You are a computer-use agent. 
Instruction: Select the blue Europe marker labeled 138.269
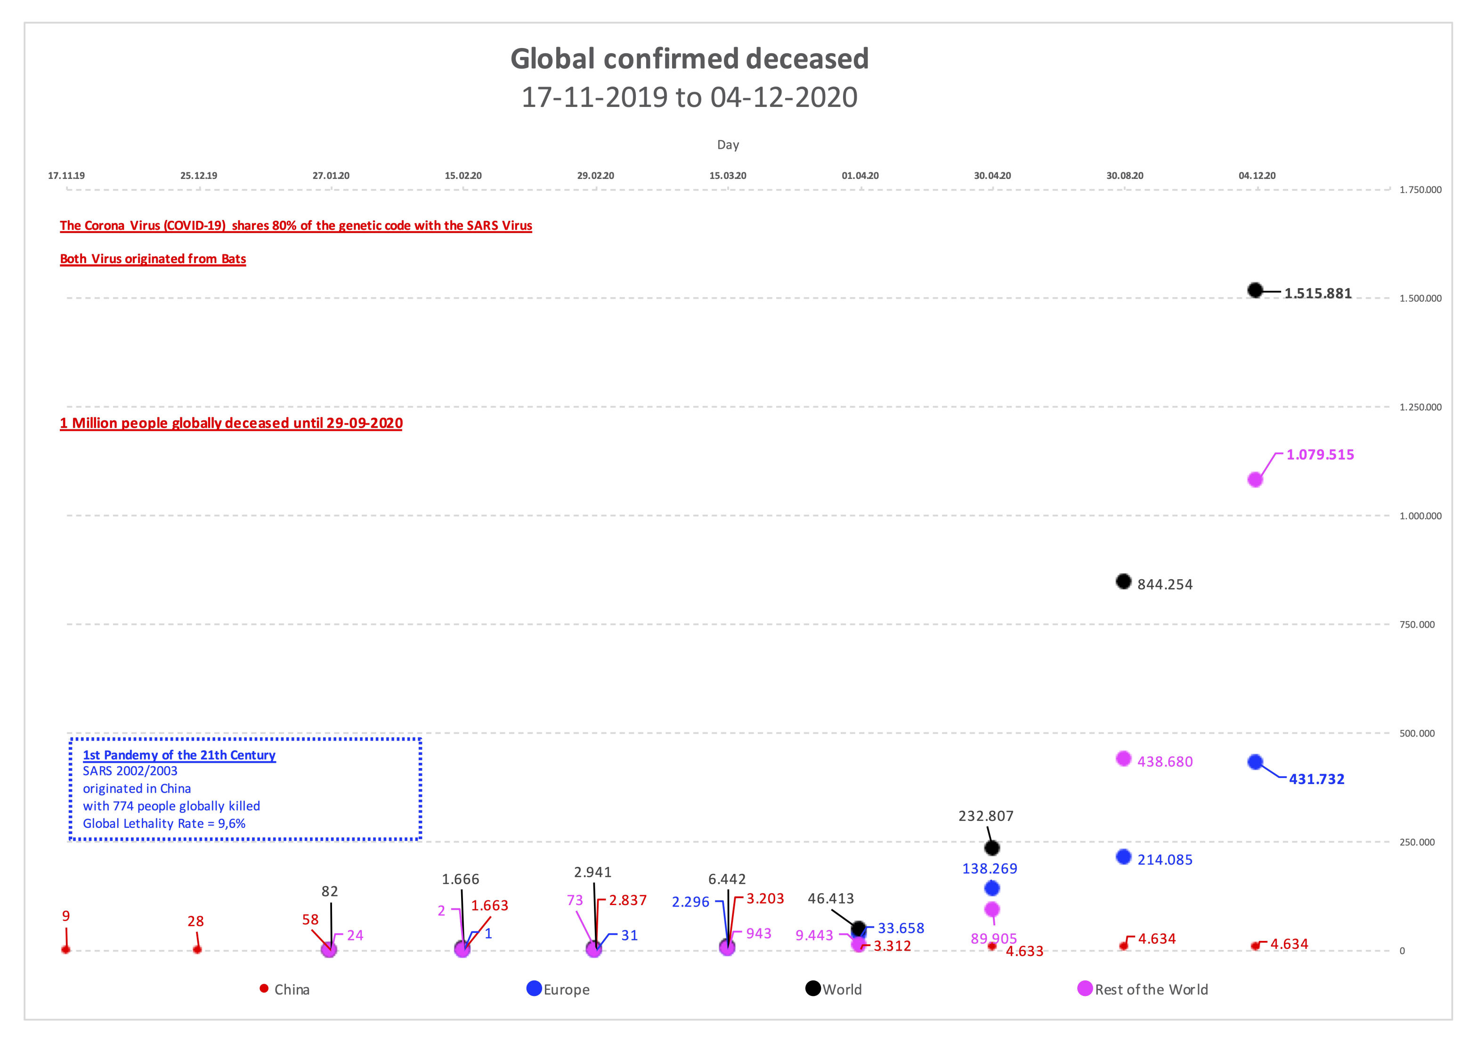(992, 888)
